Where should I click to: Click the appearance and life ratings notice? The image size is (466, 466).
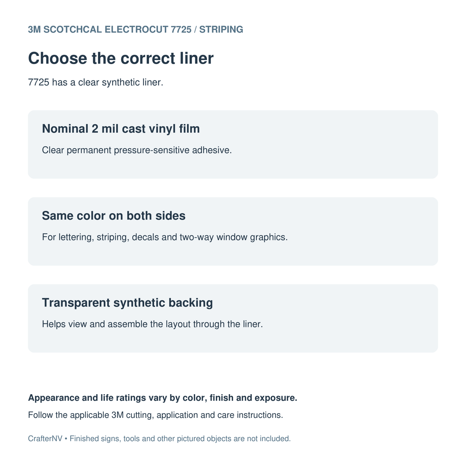(x=163, y=398)
